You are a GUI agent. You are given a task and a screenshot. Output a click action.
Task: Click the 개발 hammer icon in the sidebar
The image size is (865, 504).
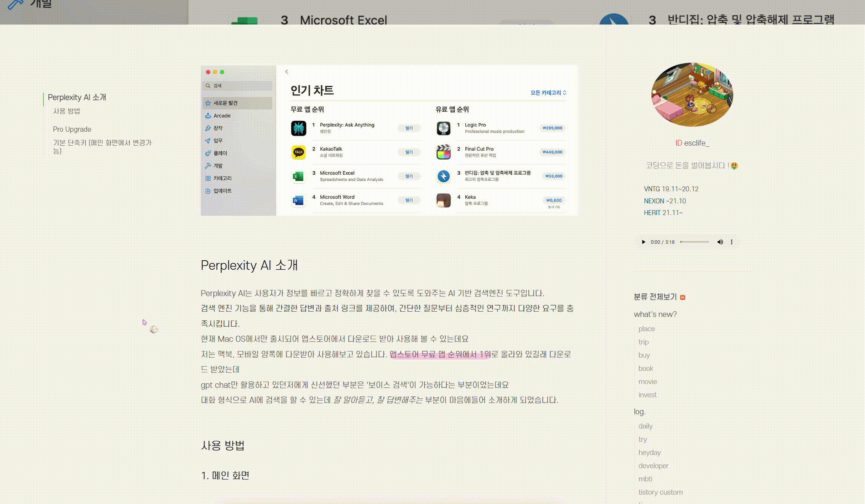208,166
